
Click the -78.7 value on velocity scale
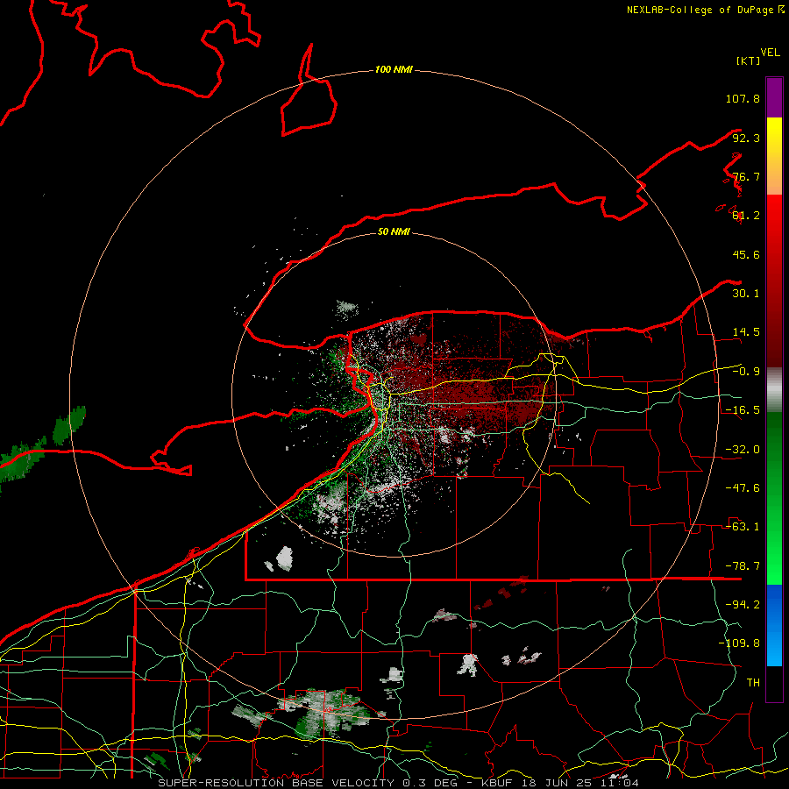pyautogui.click(x=743, y=566)
